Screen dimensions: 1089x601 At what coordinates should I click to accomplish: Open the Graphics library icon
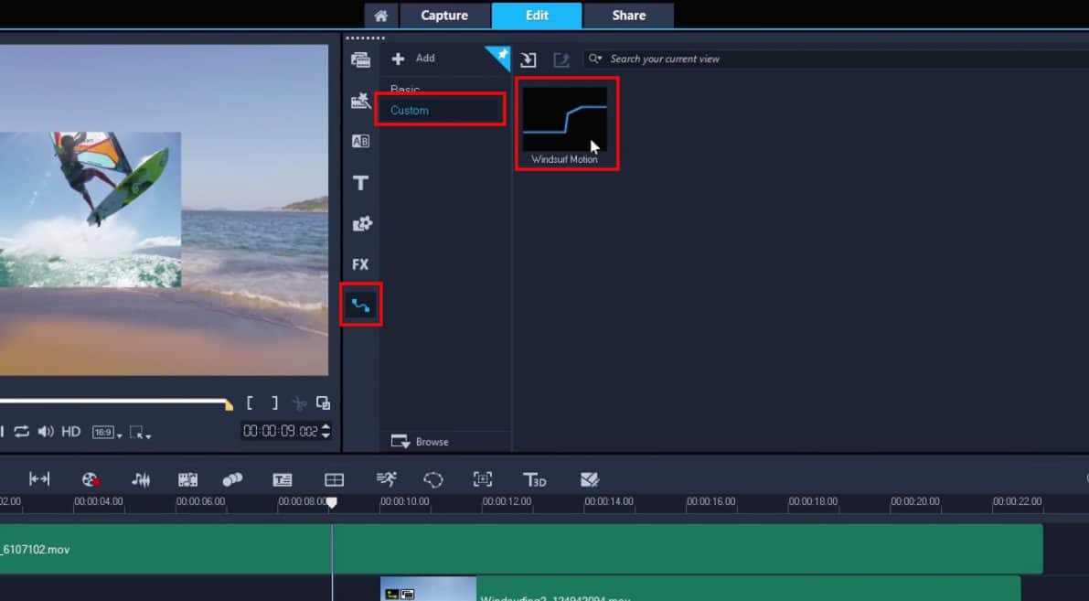(x=361, y=224)
